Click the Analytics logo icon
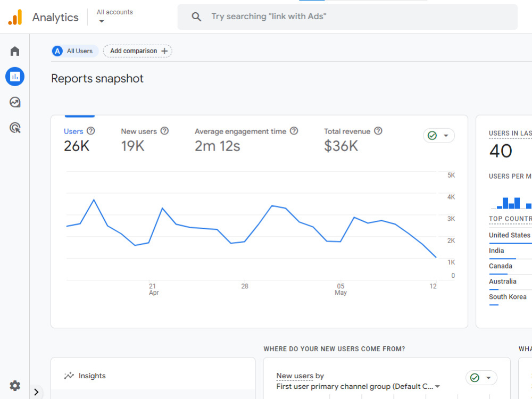 pos(15,17)
